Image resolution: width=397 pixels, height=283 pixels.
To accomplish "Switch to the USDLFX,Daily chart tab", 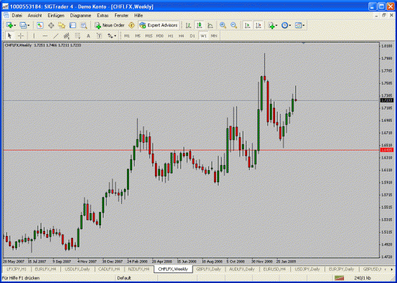I will (77, 269).
